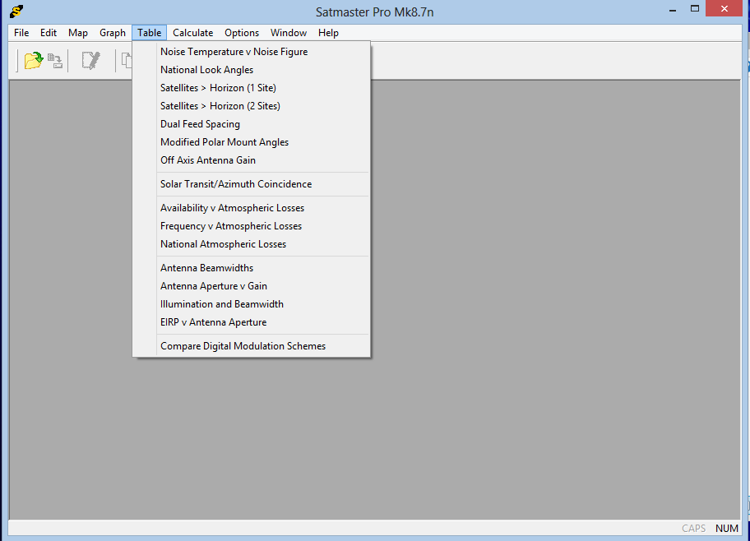Choose Modified Polar Mount Angles

coord(252,142)
